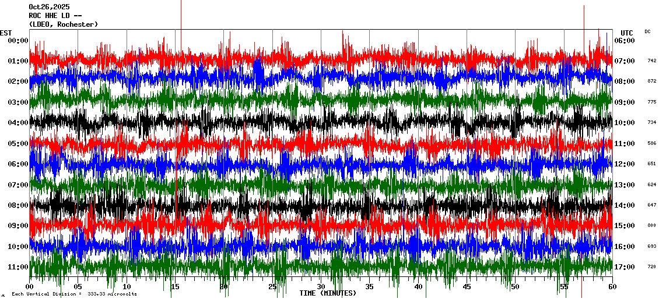Image resolution: width=659 pixels, height=302 pixels.
Task: Click the UTC time zone header
Action: click(x=626, y=33)
